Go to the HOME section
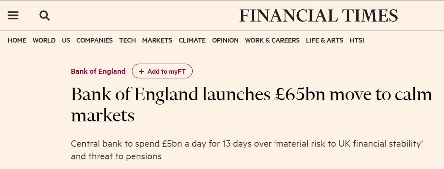 point(17,40)
